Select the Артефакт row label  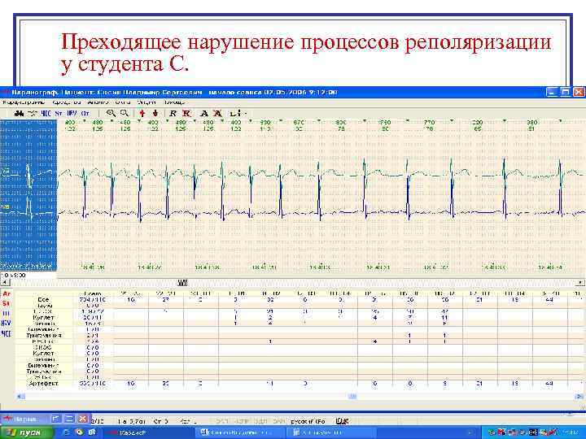pyautogui.click(x=43, y=384)
